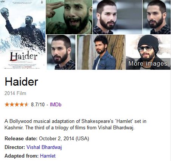Click the More images overlay
Viewport: 171px width, 161px height.
pos(148,64)
